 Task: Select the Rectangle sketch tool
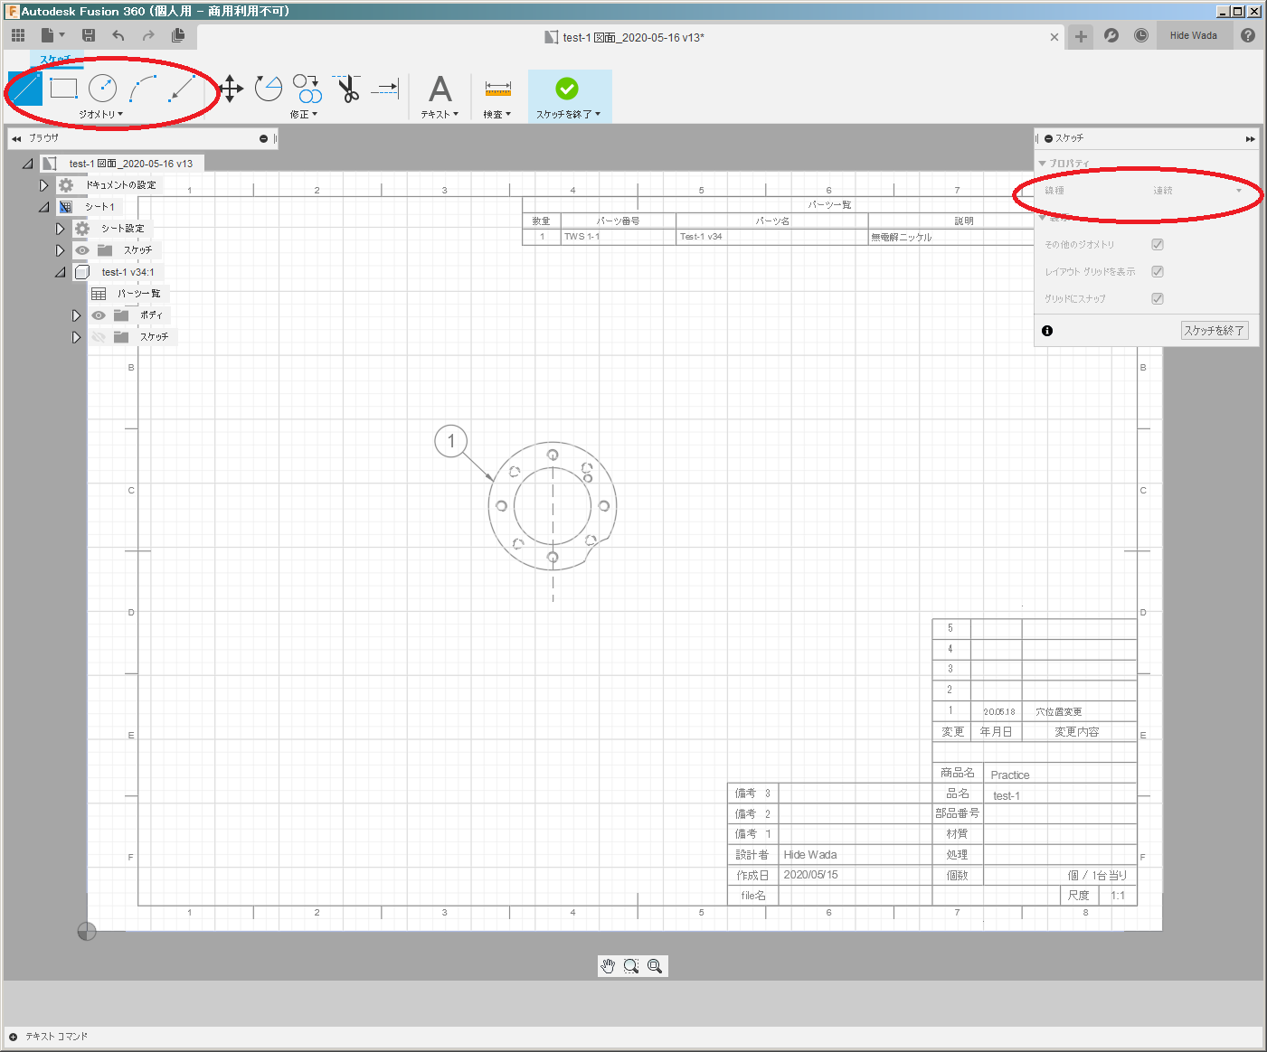[x=63, y=89]
